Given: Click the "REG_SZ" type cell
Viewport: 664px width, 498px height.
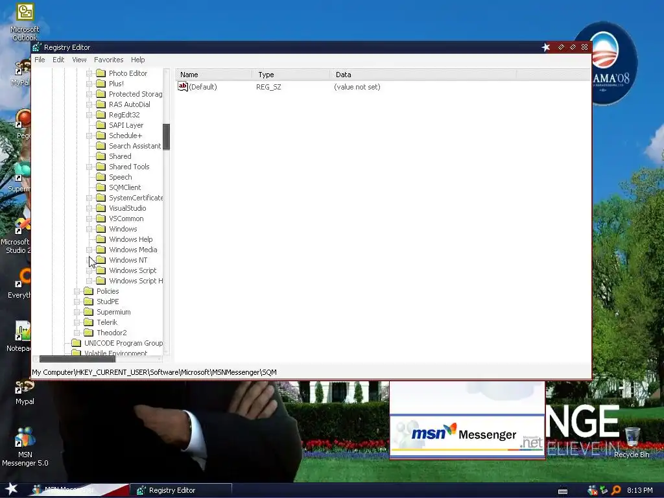Looking at the screenshot, I should point(268,87).
